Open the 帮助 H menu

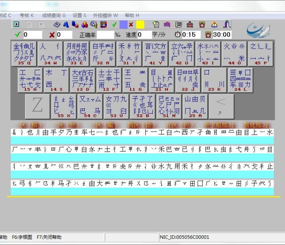pos(132,16)
